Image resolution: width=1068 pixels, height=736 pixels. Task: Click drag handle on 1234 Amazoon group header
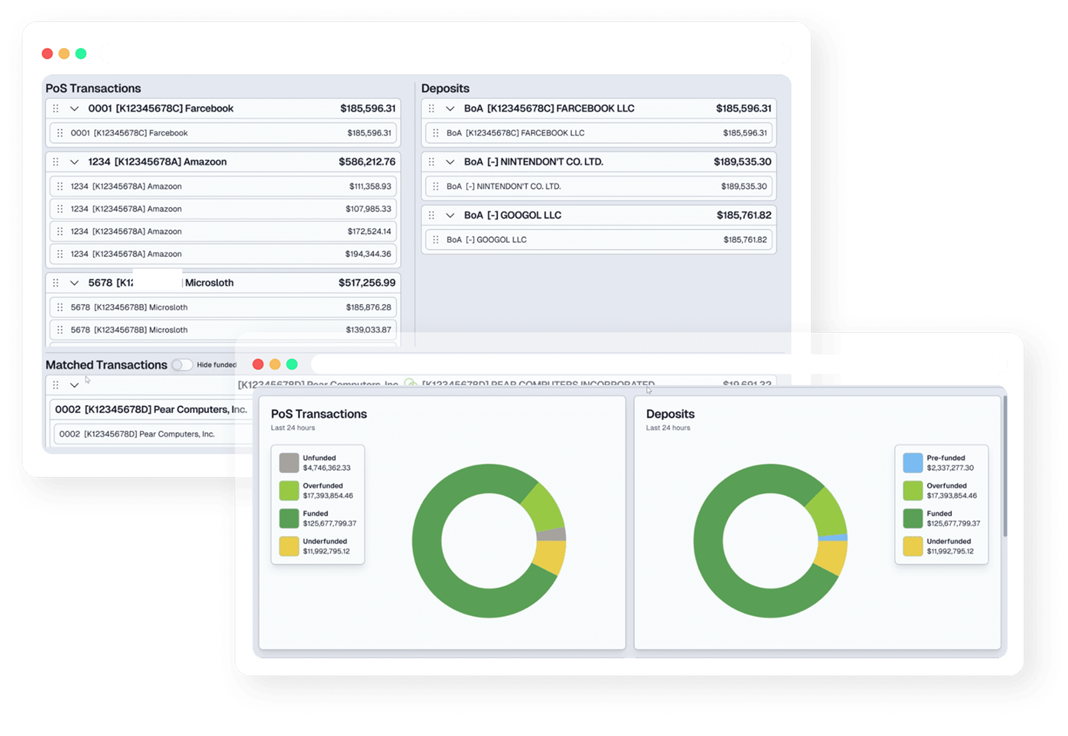[56, 162]
